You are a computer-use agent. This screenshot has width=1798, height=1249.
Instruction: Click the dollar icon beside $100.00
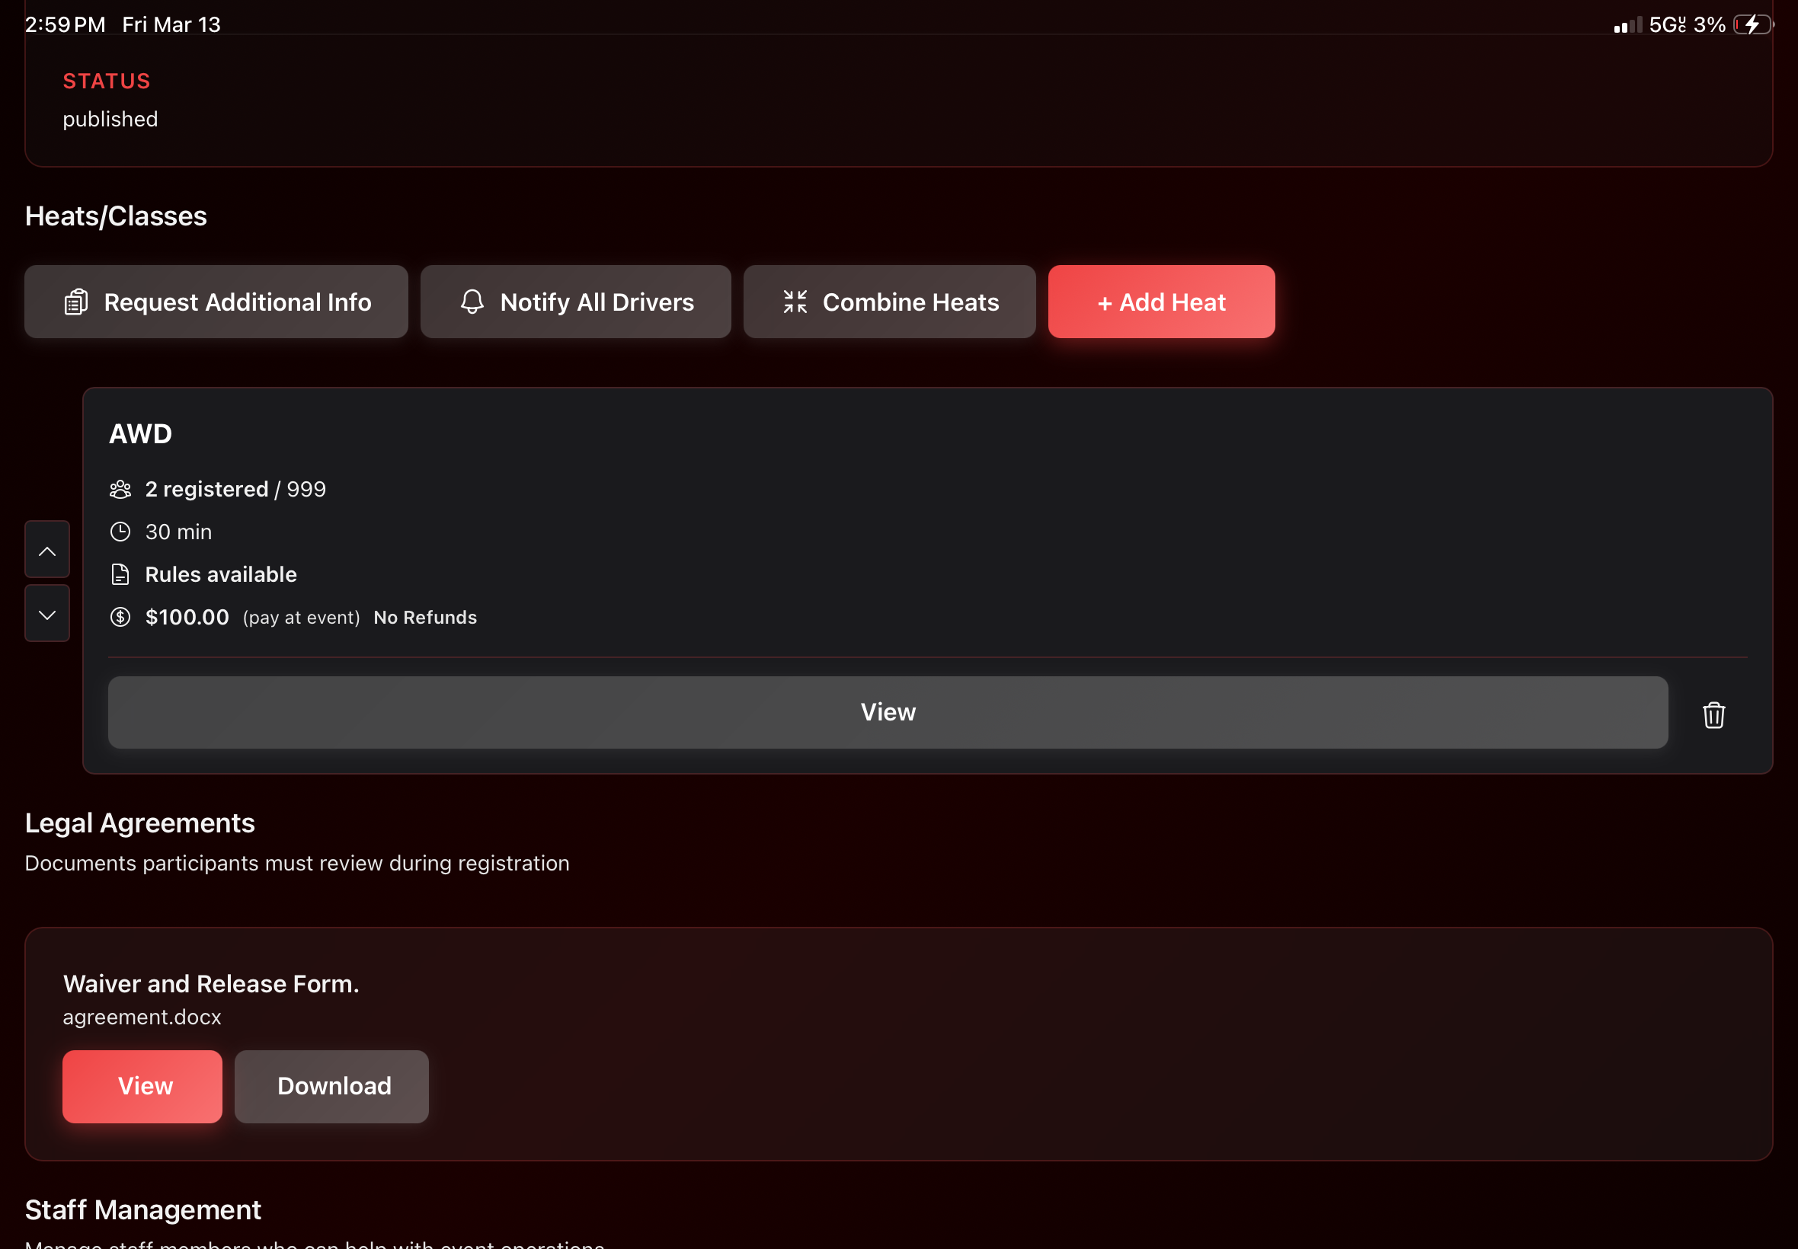120,618
